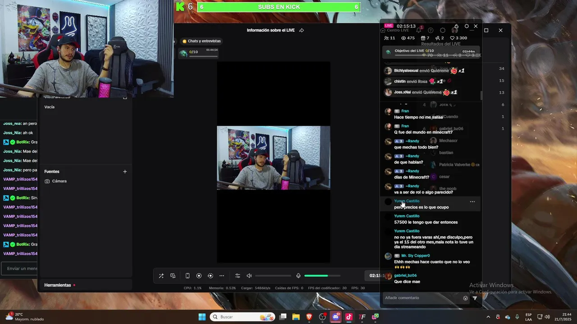Click the eye views counter 475
The image size is (577, 324).
tap(408, 38)
